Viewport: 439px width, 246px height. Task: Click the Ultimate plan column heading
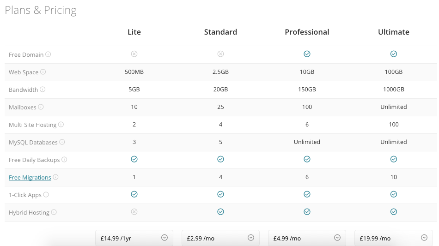394,32
